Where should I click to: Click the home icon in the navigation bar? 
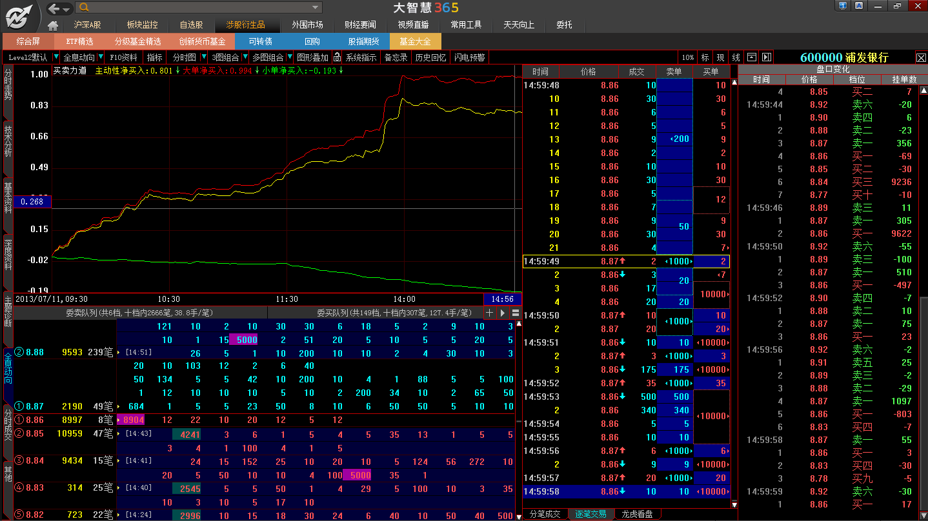click(x=53, y=25)
